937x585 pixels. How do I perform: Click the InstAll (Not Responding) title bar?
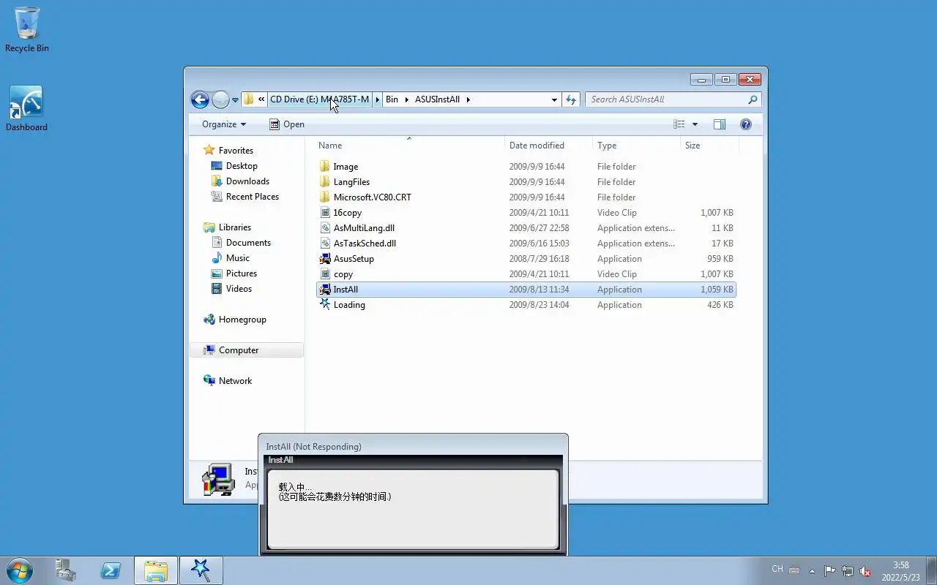[413, 447]
